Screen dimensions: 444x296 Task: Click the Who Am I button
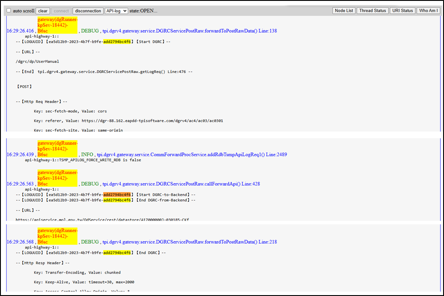[x=428, y=11]
